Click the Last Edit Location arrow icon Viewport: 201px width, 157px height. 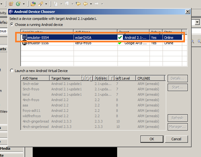[78, 4]
